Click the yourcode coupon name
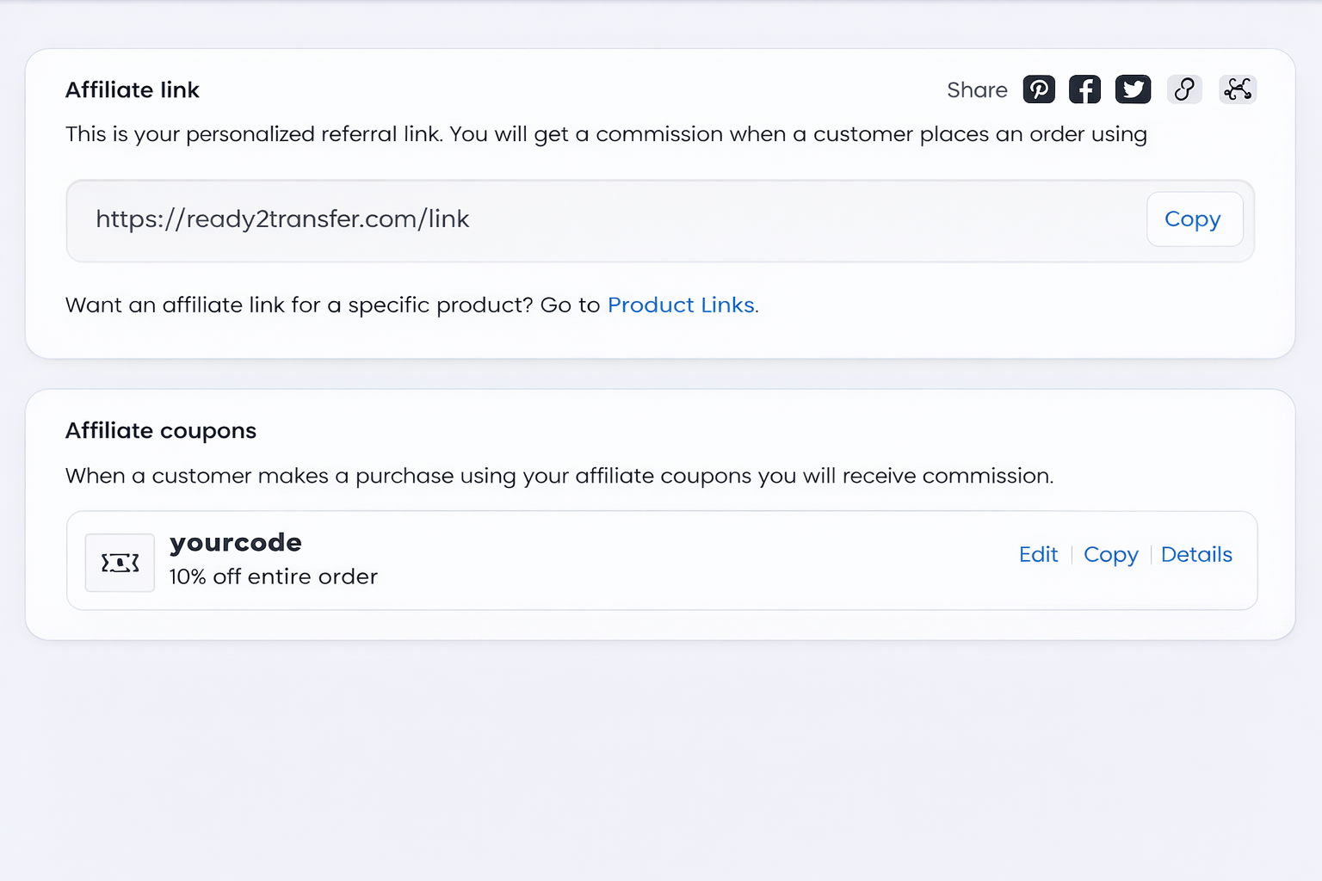The height and width of the screenshot is (881, 1322). pyautogui.click(x=236, y=543)
